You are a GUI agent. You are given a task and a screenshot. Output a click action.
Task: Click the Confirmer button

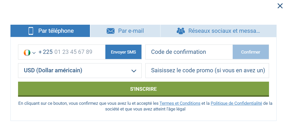(251, 52)
